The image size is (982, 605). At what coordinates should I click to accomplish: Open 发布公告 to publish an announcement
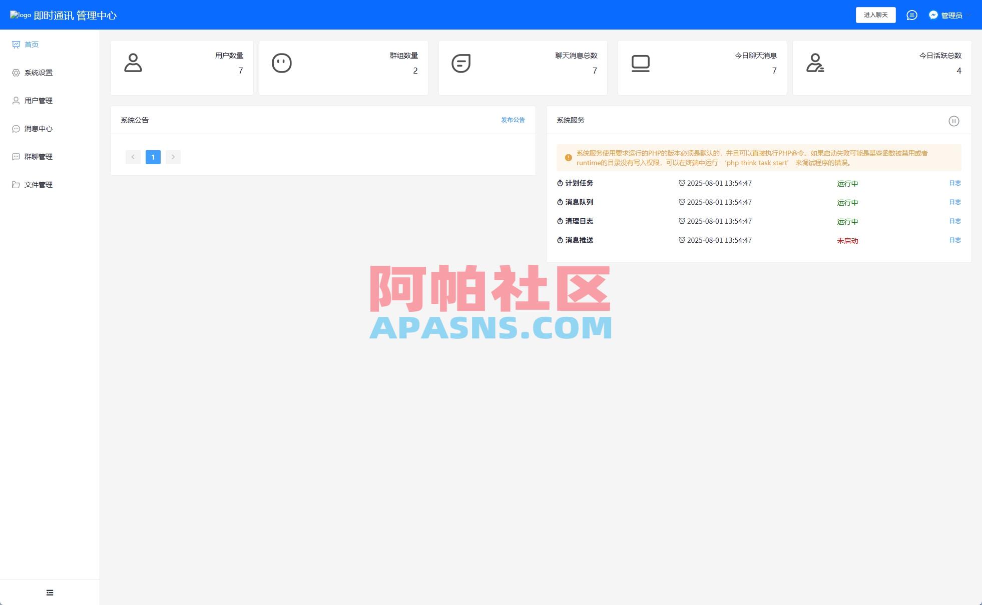tap(512, 120)
